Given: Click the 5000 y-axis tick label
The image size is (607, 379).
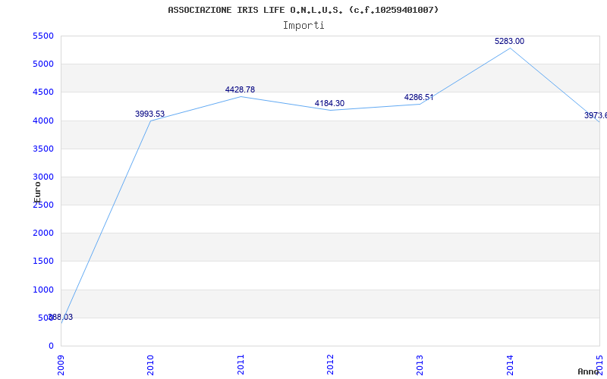Looking at the screenshot, I should click(x=43, y=64).
